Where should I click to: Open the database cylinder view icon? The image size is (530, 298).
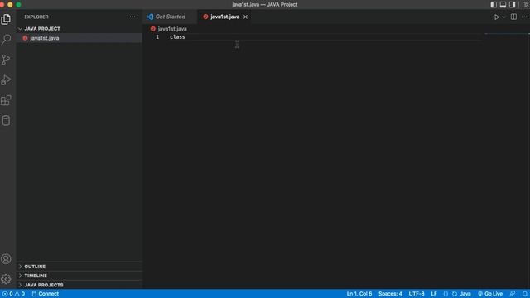(x=6, y=120)
